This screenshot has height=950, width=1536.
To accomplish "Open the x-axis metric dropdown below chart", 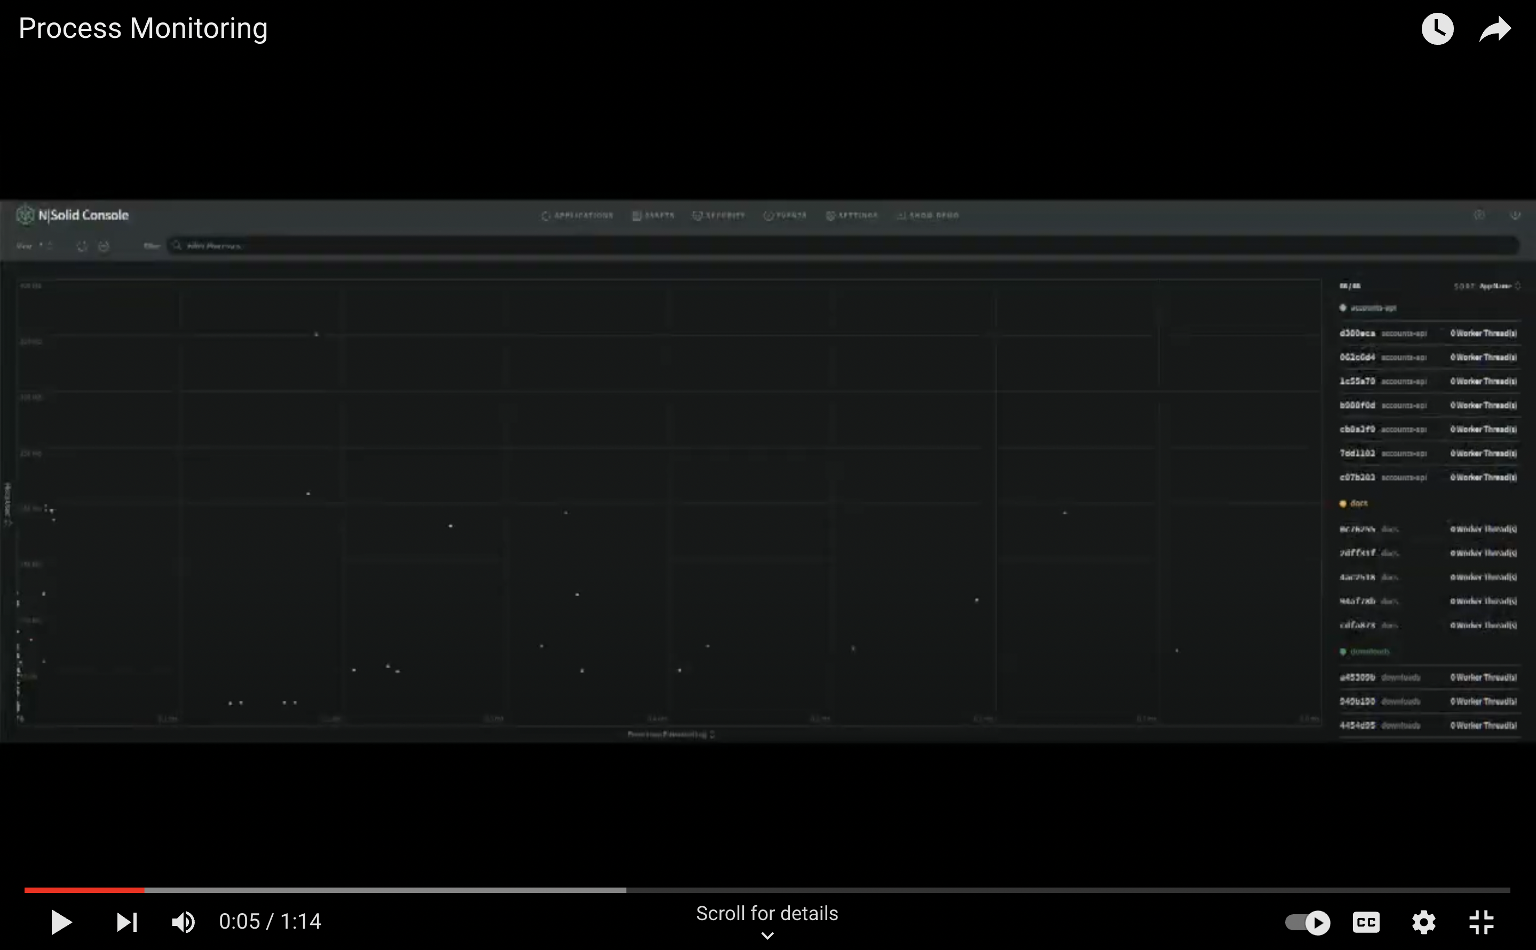I will click(671, 734).
